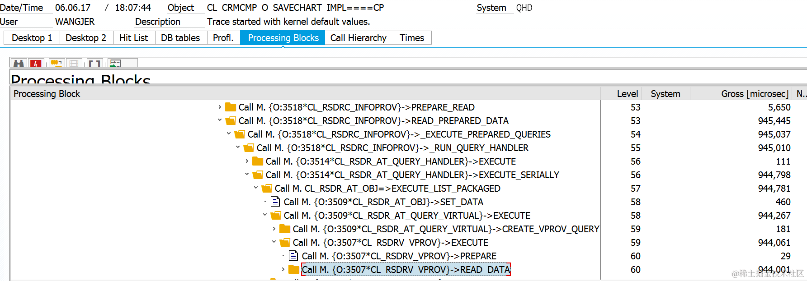Click the Object field CL_CRMCMP_O_SAVECHART_IMPL

point(295,8)
